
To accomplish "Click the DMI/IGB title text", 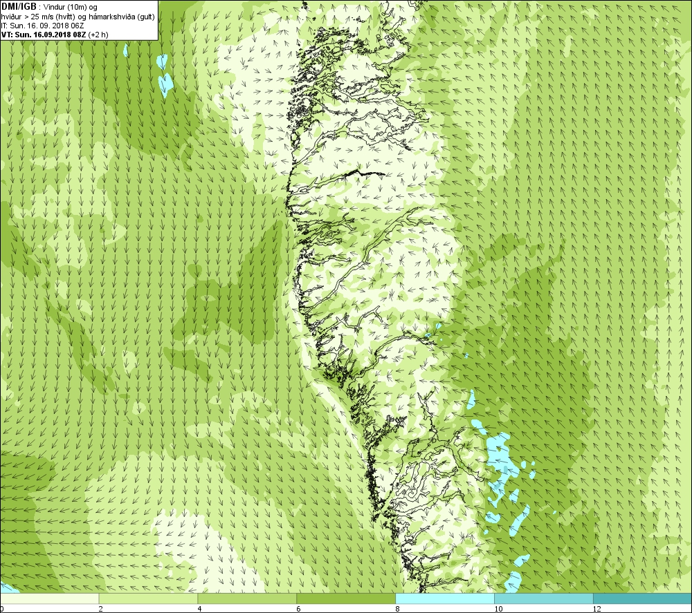I will point(19,7).
